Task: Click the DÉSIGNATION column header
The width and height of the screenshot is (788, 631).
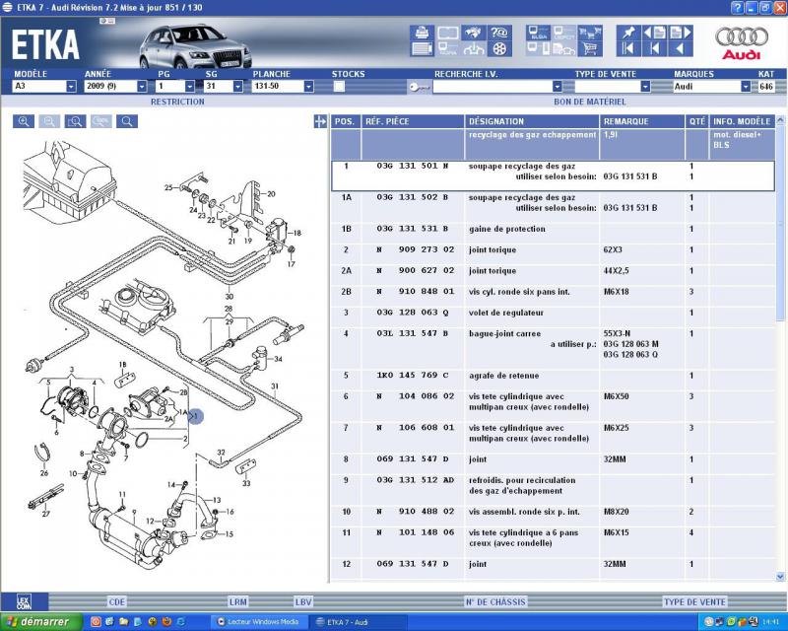Action: [532, 121]
